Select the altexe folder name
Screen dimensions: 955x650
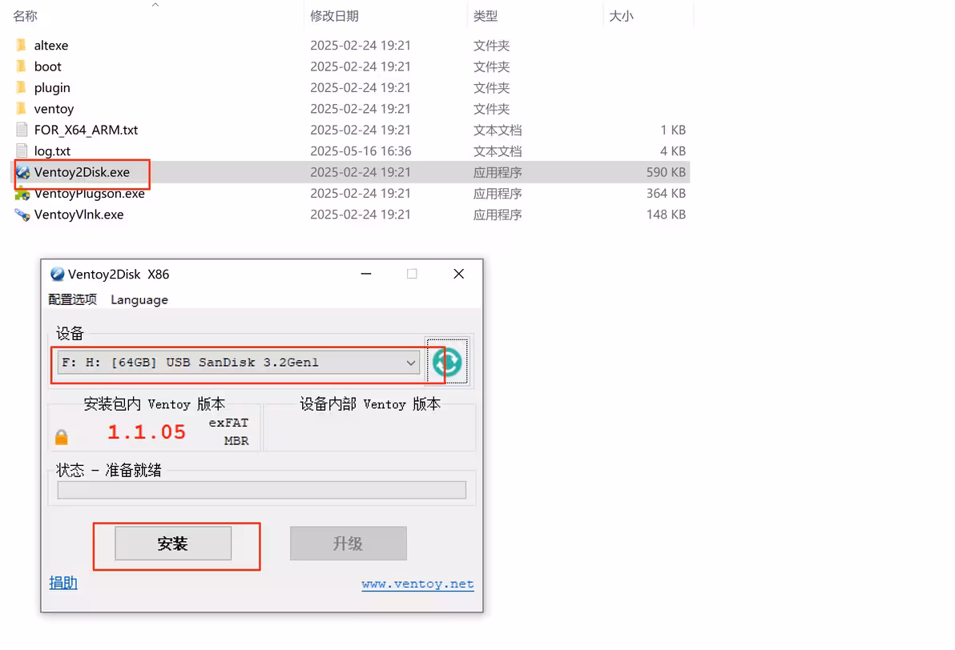pos(51,46)
